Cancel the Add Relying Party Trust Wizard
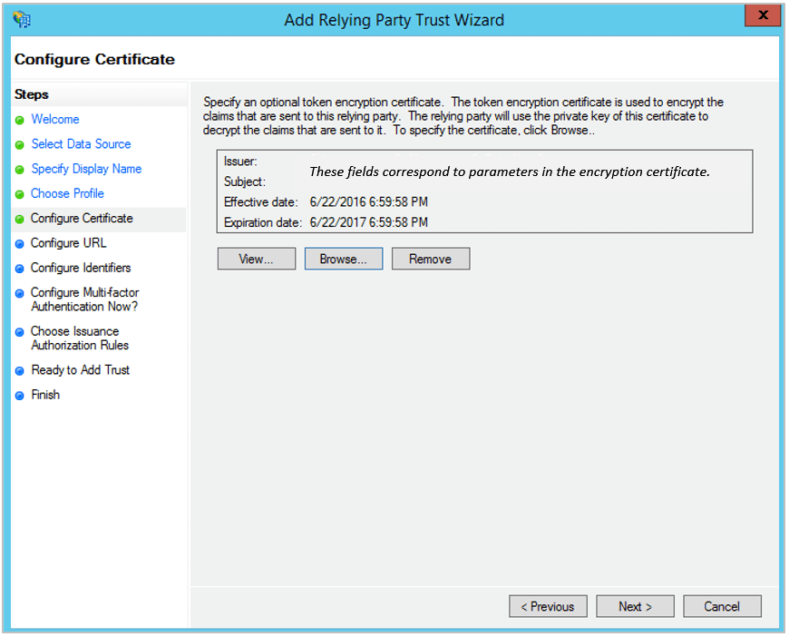The image size is (789, 637). pos(722,606)
